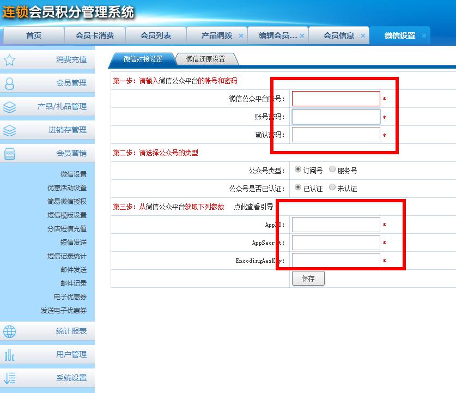
Task: Close the 产品调拨 tab
Action: [x=241, y=36]
